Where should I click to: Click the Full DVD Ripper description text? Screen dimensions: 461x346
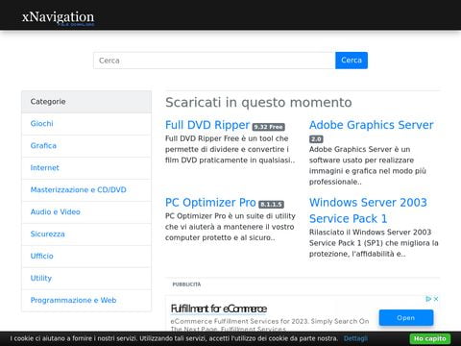[230, 149]
